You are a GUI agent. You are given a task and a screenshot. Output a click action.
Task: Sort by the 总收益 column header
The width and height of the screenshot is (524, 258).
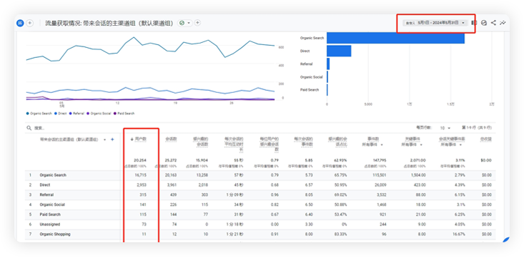[486, 139]
